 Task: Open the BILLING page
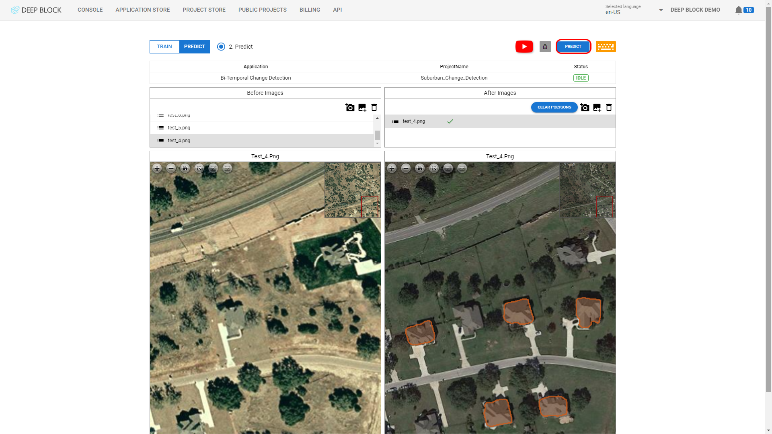(310, 10)
